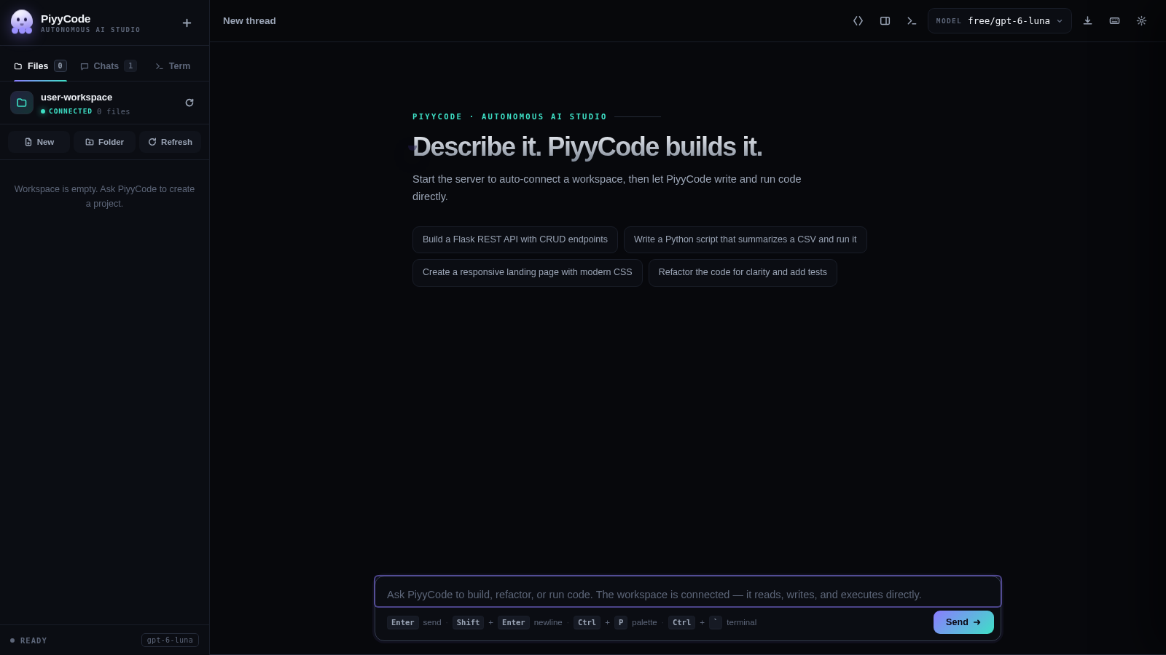
Task: Click the labeled Refresh button
Action: point(170,142)
